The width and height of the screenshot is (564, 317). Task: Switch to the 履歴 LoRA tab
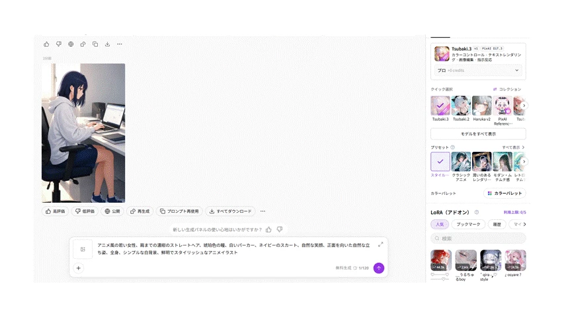click(x=497, y=225)
